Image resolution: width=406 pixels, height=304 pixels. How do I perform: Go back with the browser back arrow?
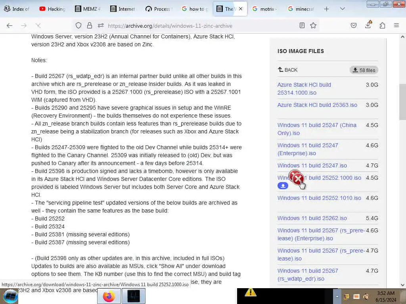[x=10, y=25]
